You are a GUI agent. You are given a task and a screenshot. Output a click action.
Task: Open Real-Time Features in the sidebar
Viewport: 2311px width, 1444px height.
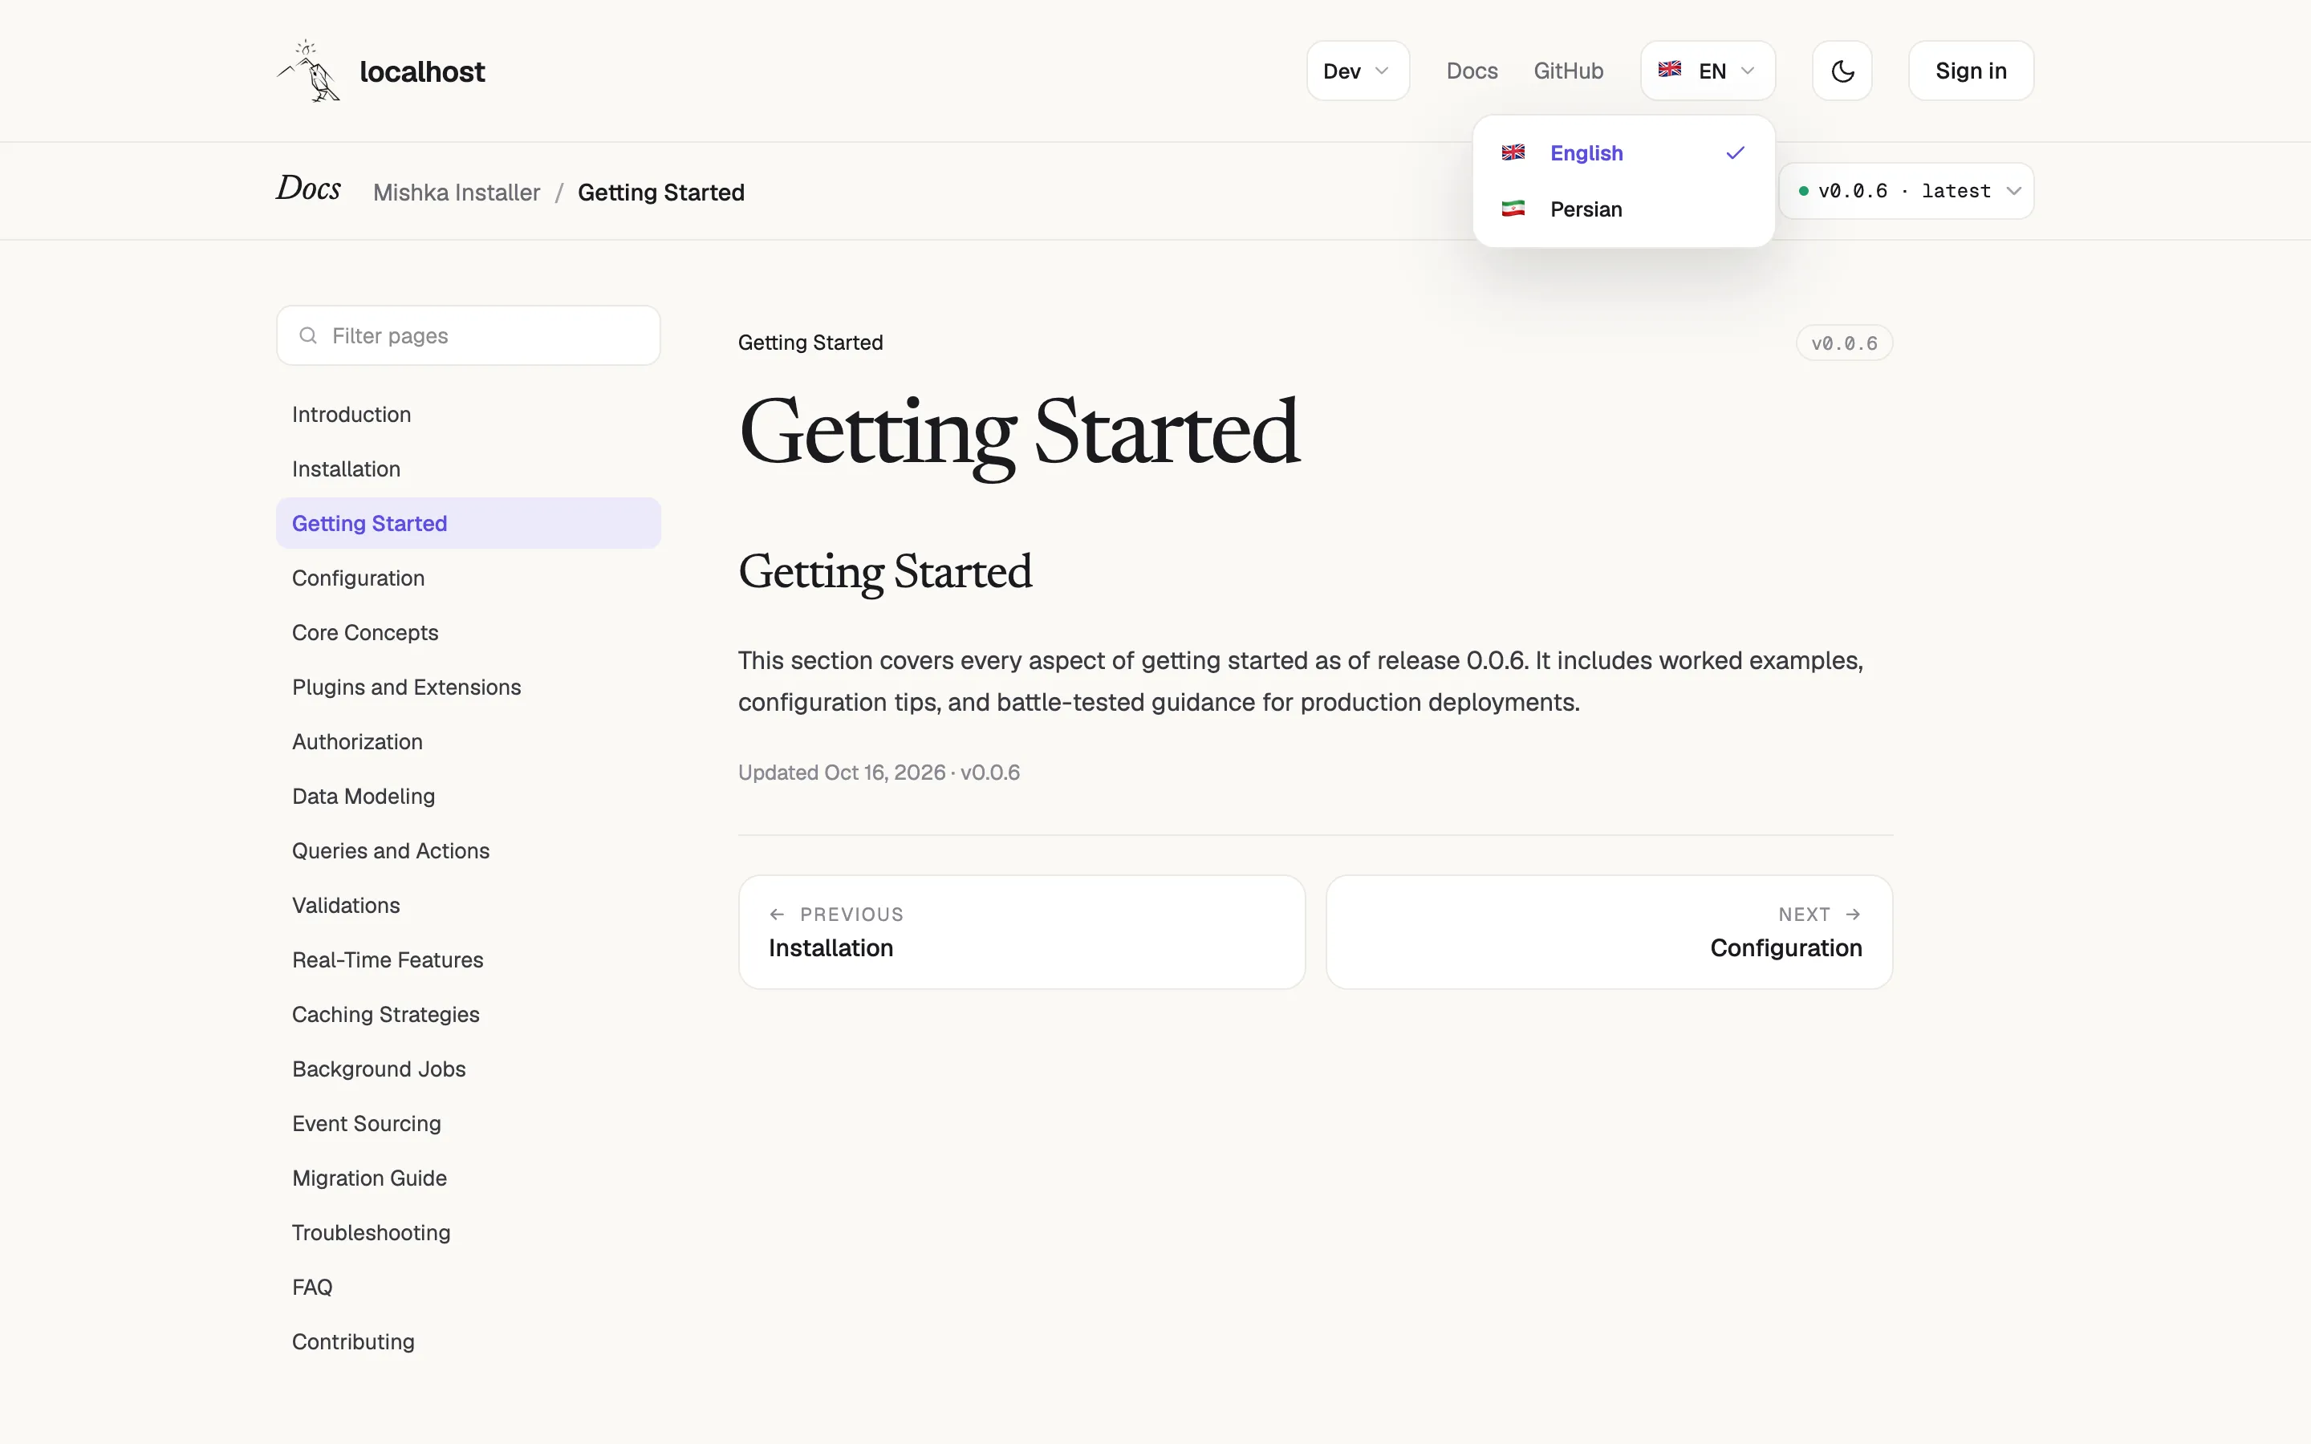pyautogui.click(x=468, y=959)
